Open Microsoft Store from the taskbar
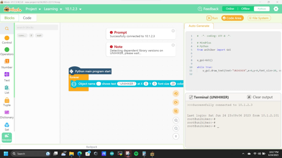 pyautogui.click(x=87, y=154)
